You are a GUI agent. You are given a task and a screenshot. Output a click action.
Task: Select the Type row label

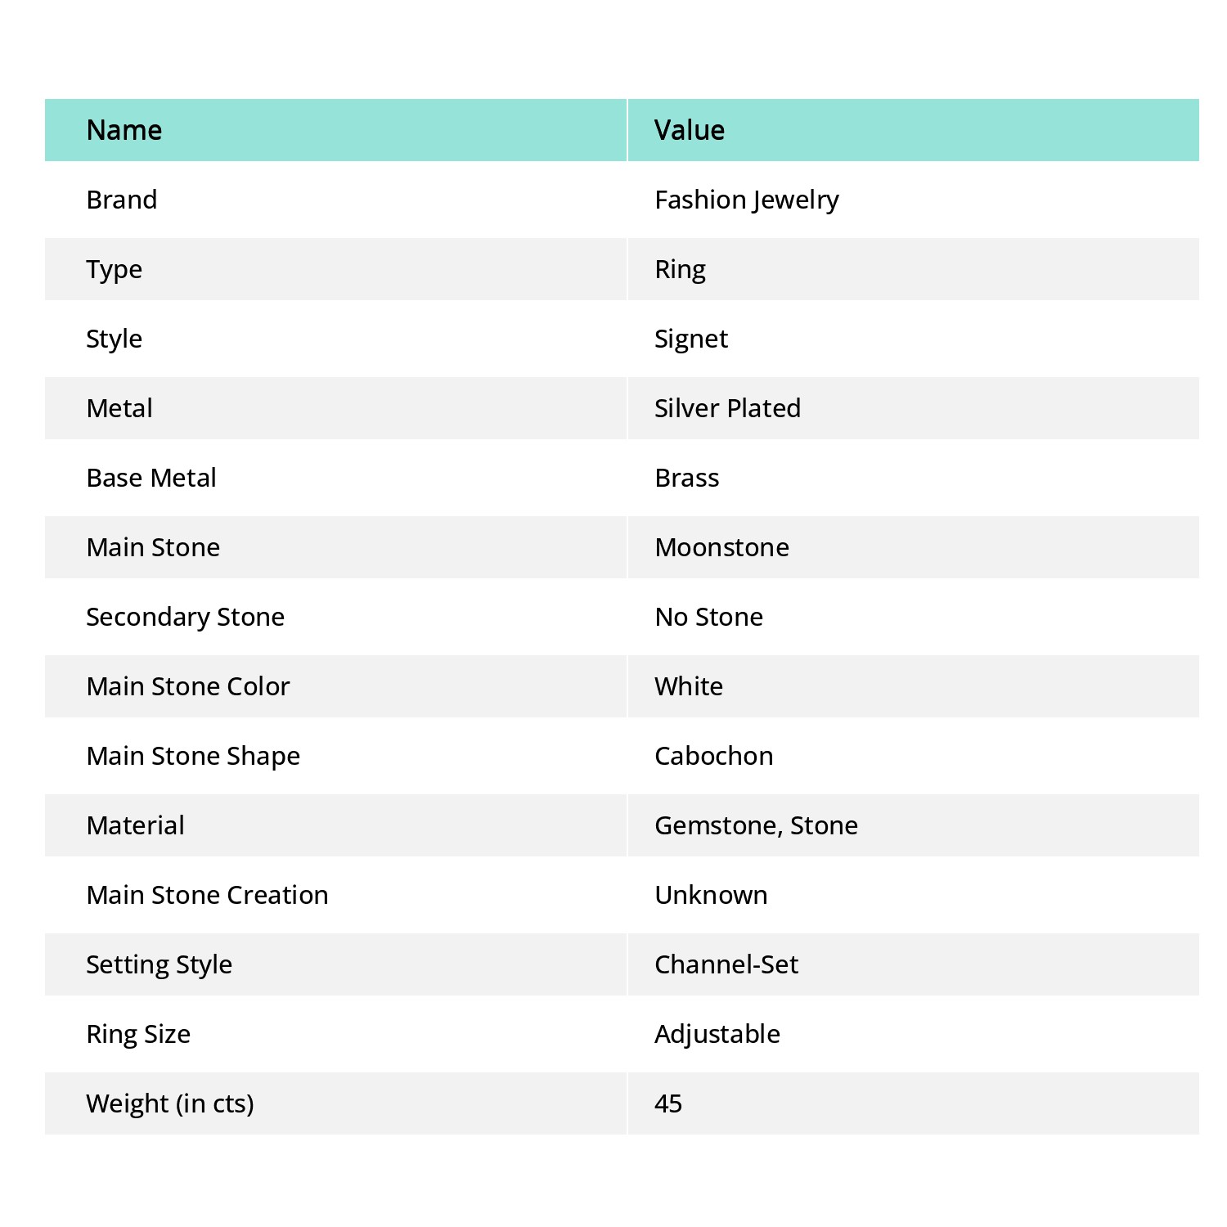[x=115, y=269]
